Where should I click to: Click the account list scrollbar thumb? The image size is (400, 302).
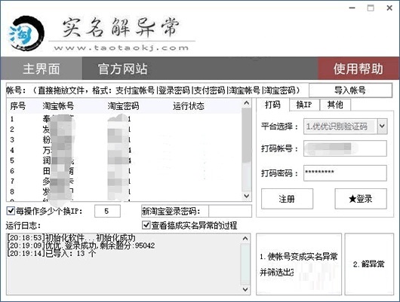(247, 135)
